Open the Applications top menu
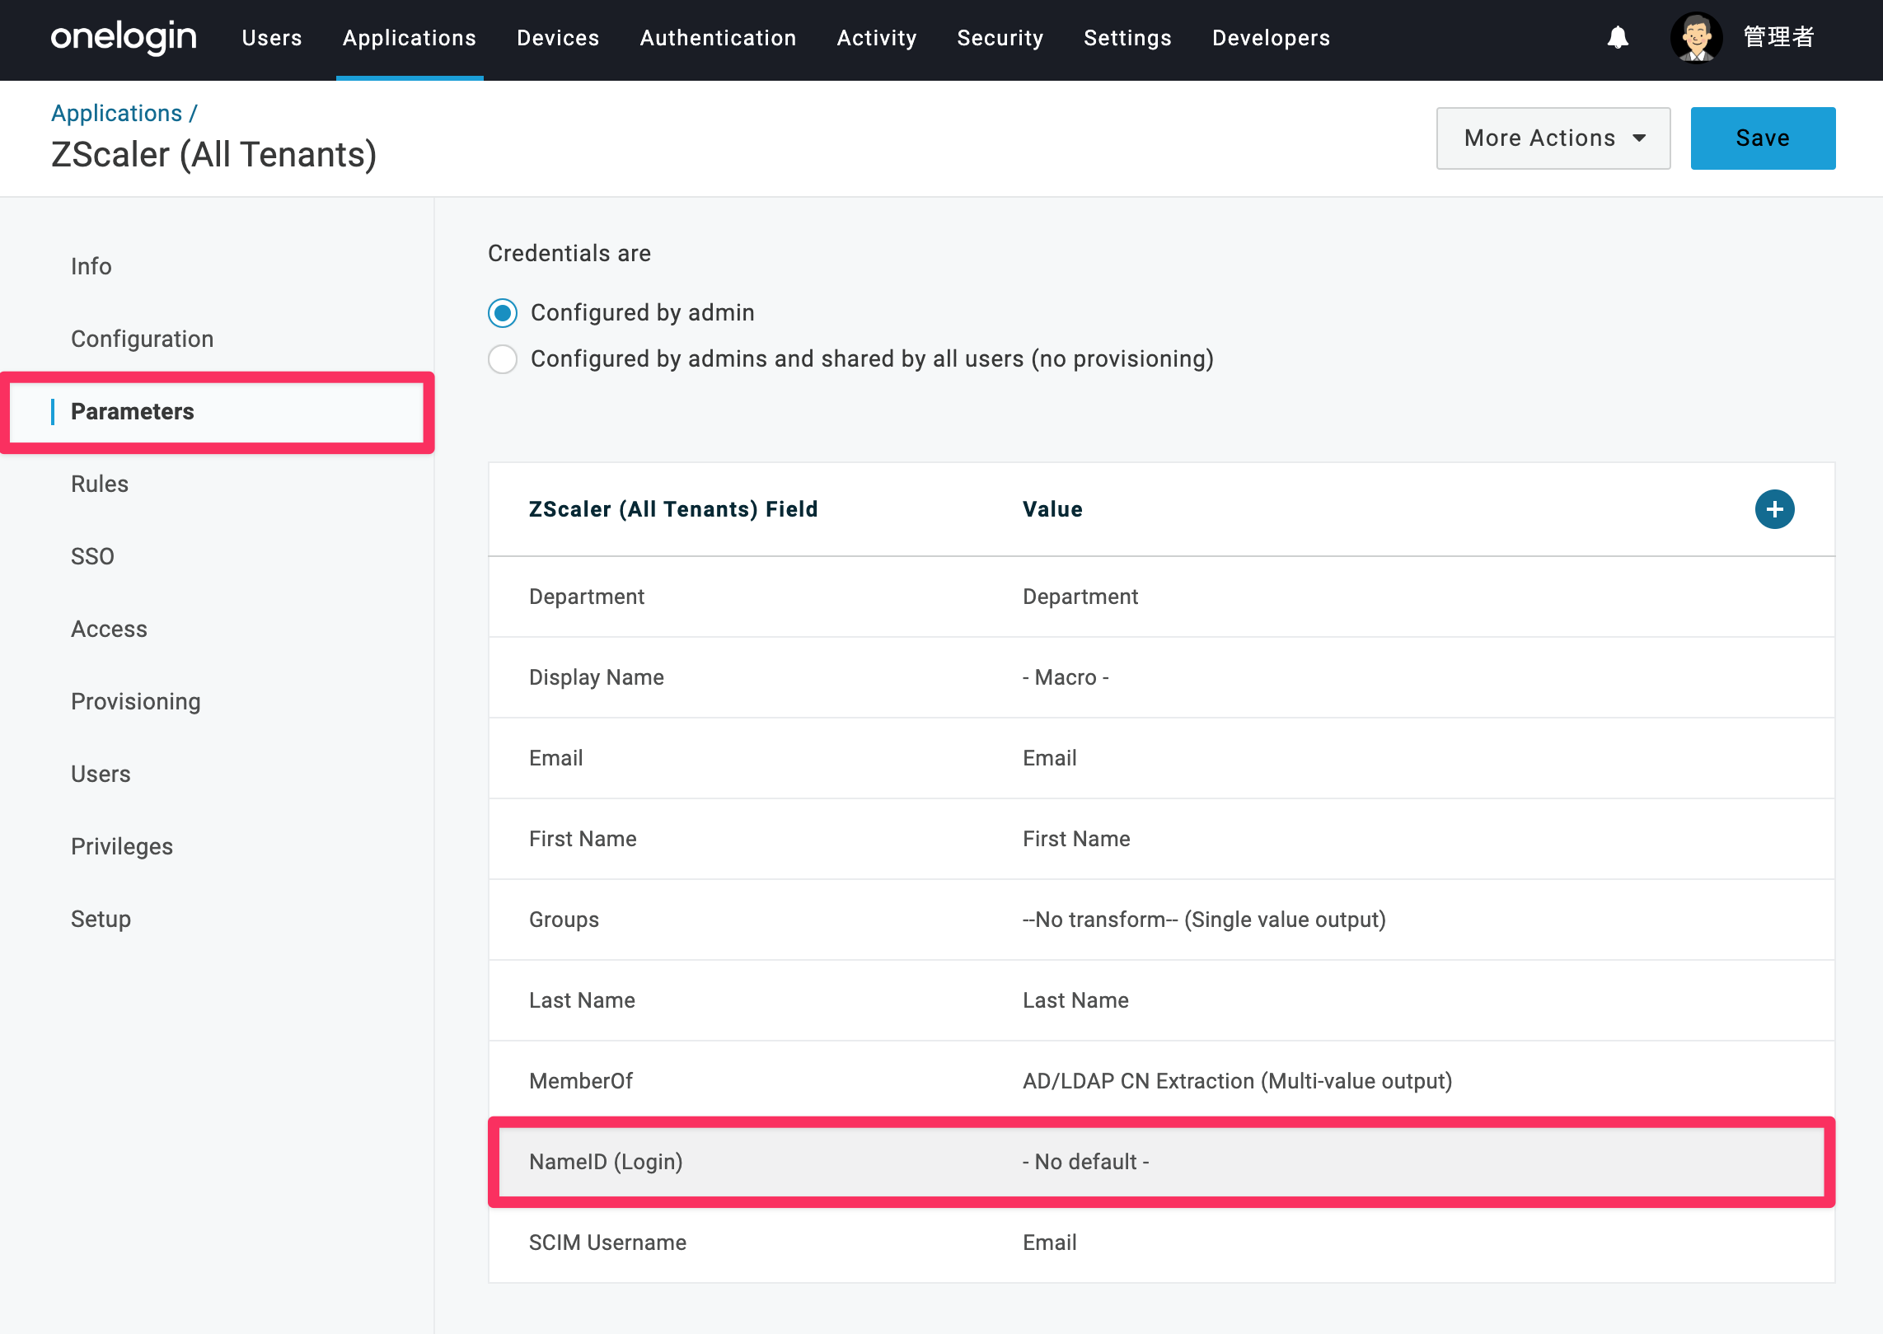Image resolution: width=1883 pixels, height=1334 pixels. (x=410, y=38)
